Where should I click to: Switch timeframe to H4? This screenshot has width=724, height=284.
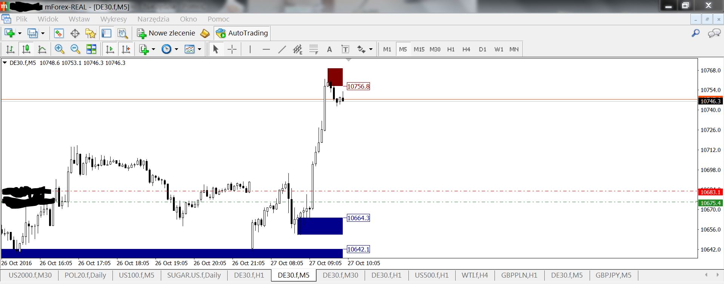466,49
